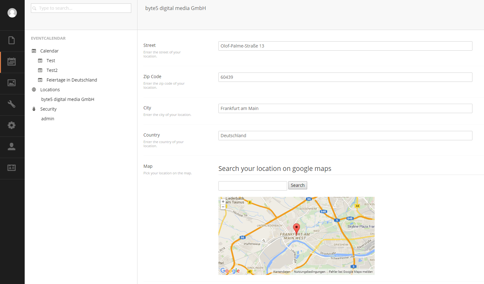Click the Calendar tree node icon
Screen dimensions: 484x284
coord(34,51)
